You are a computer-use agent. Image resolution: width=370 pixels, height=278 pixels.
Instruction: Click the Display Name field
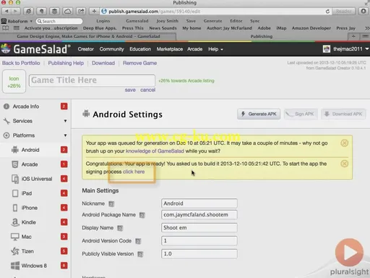[199, 227]
